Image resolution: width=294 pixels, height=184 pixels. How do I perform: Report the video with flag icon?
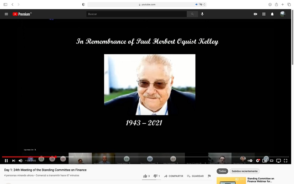(209, 176)
